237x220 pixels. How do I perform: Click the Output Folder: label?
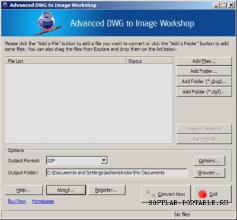tap(23, 173)
